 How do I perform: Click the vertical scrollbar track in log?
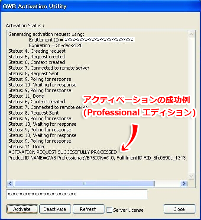pyautogui.click(x=191, y=105)
